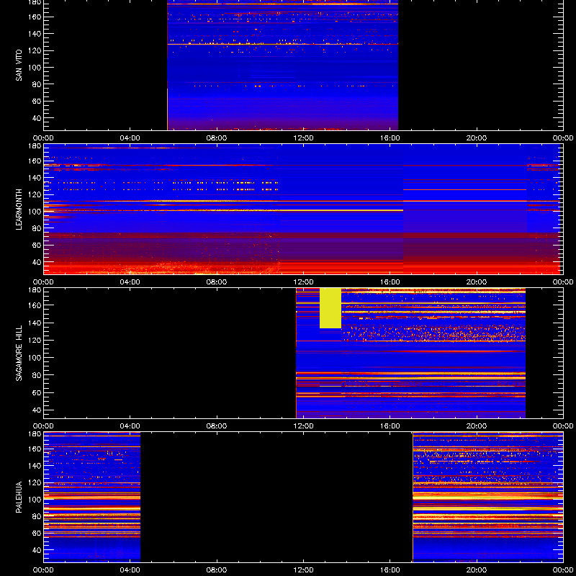Click the San Vito spectrogram data region

[x=282, y=65]
